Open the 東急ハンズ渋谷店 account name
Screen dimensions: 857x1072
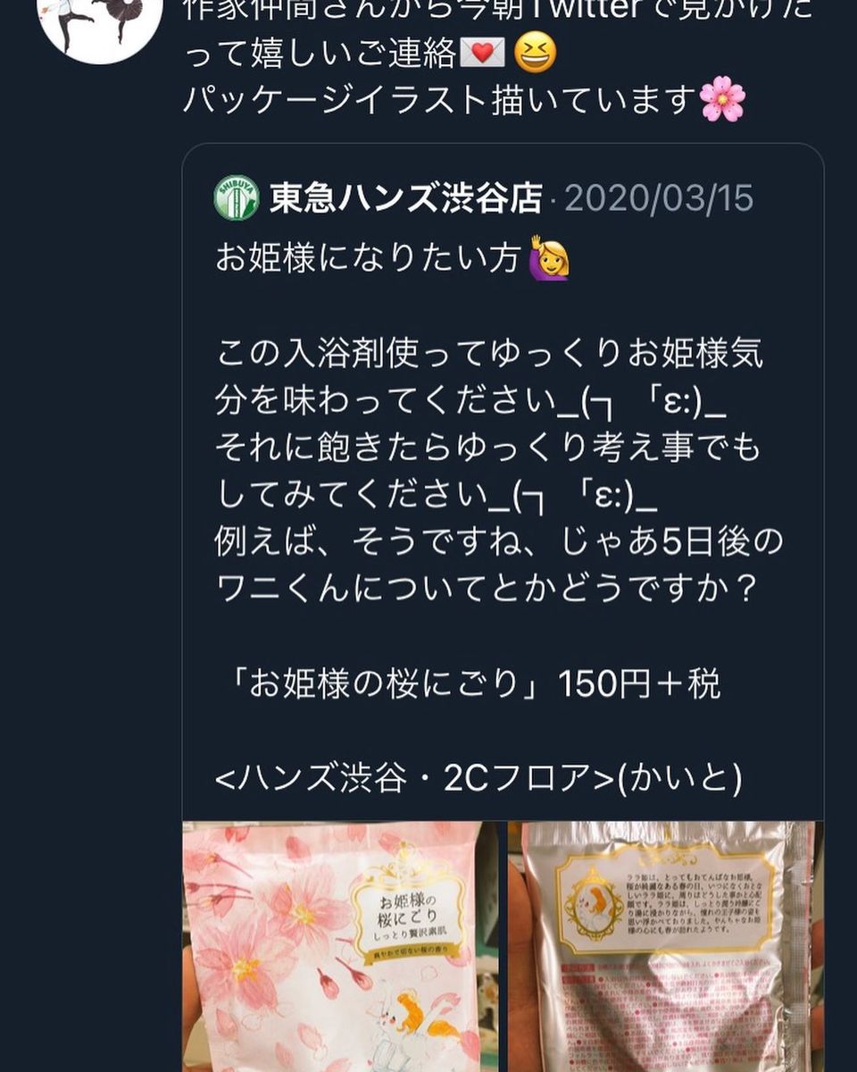(405, 199)
